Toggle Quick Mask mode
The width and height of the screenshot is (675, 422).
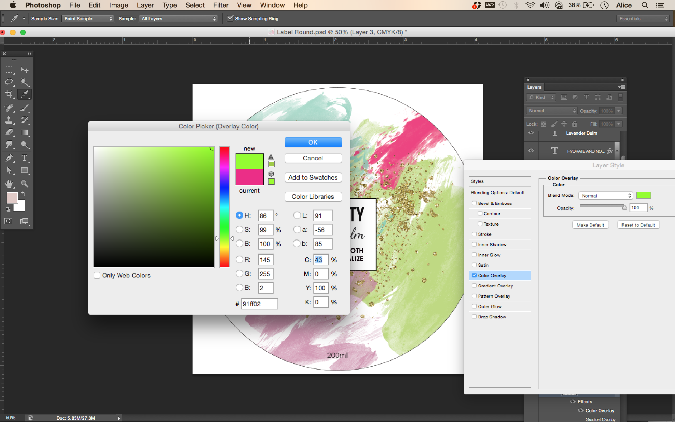coord(8,221)
